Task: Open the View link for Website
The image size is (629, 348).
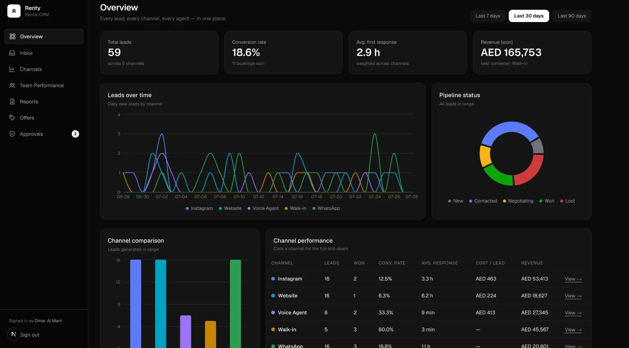Action: (573, 296)
